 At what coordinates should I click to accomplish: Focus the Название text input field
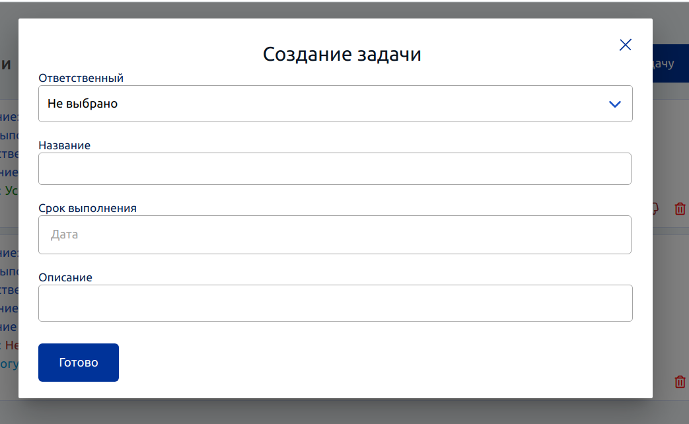click(x=335, y=168)
